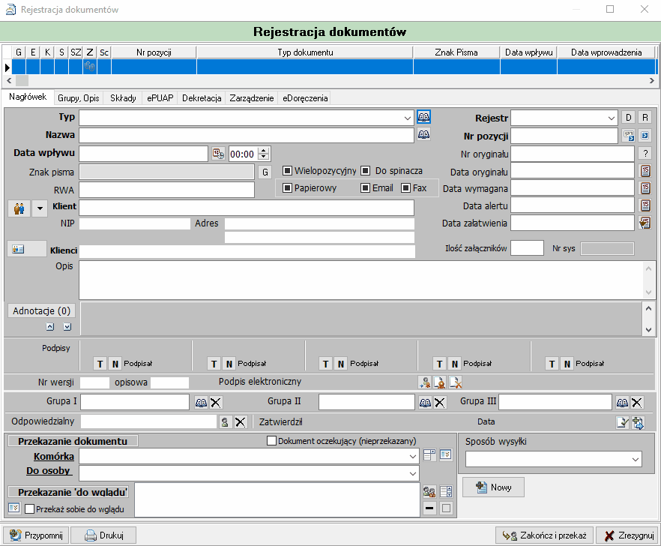Open calendar for Data alertu
The height and width of the screenshot is (546, 661).
click(x=645, y=205)
